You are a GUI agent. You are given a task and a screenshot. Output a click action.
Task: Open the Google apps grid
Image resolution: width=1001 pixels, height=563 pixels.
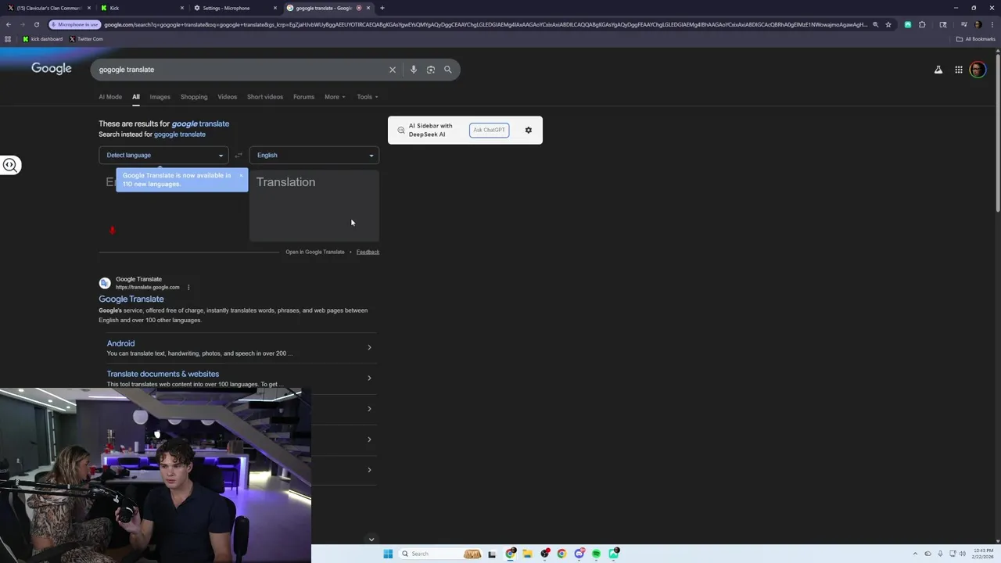pyautogui.click(x=959, y=70)
